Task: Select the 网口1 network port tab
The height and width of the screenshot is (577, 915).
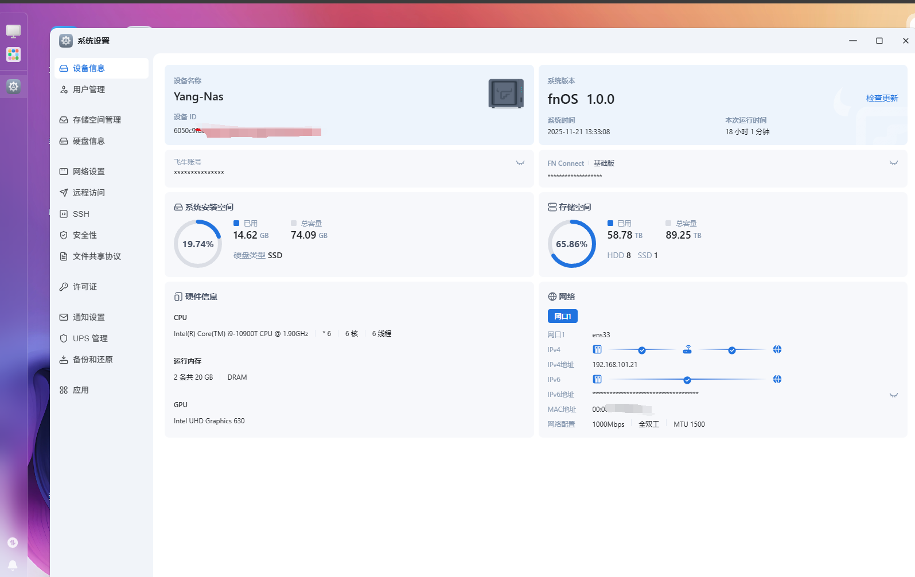Action: [x=562, y=317]
